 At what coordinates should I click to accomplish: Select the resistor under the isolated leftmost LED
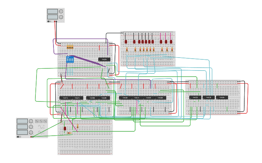point(127,49)
